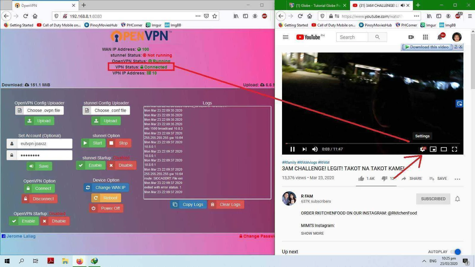Viewport: 475px width, 267px height.
Task: Click Change WAN IP button
Action: tap(106, 187)
